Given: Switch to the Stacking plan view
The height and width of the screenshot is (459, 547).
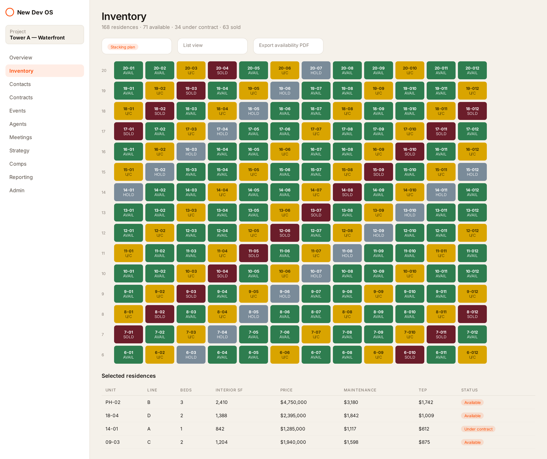Looking at the screenshot, I should click(137, 46).
